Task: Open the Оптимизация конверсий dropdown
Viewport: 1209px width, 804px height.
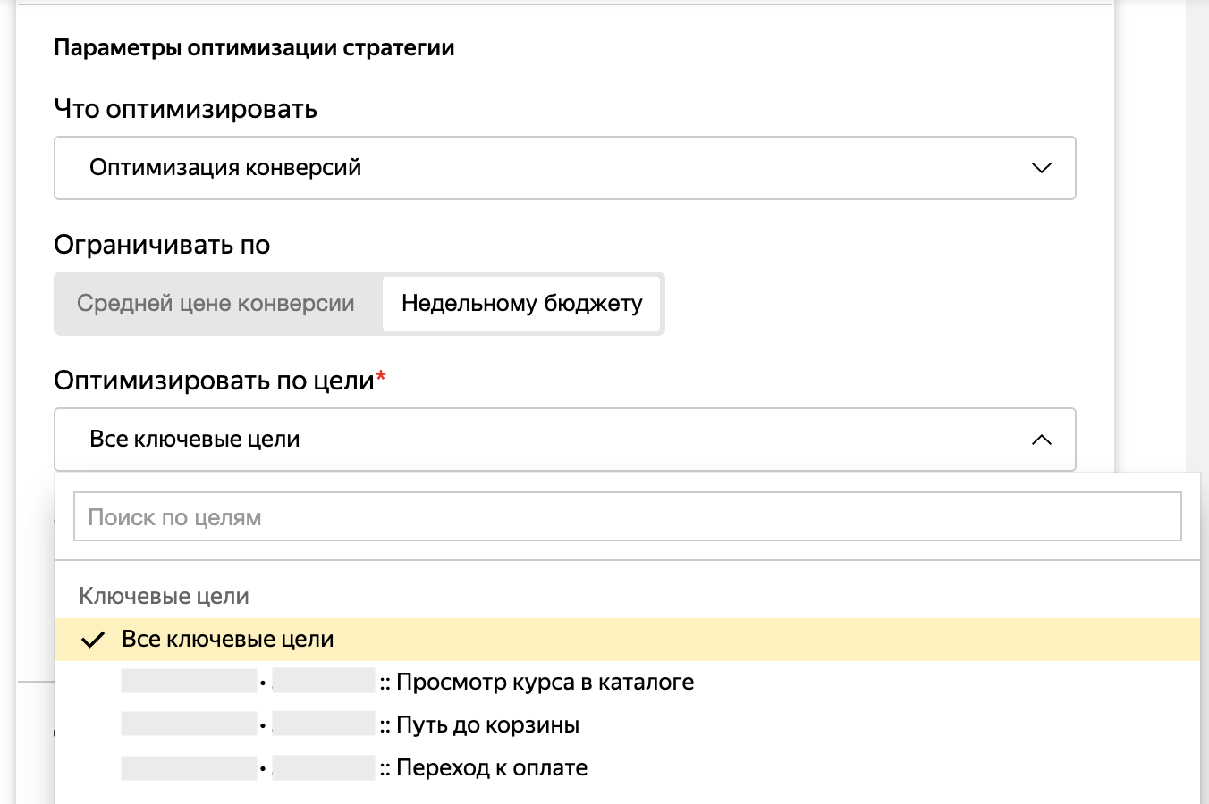Action: [563, 168]
